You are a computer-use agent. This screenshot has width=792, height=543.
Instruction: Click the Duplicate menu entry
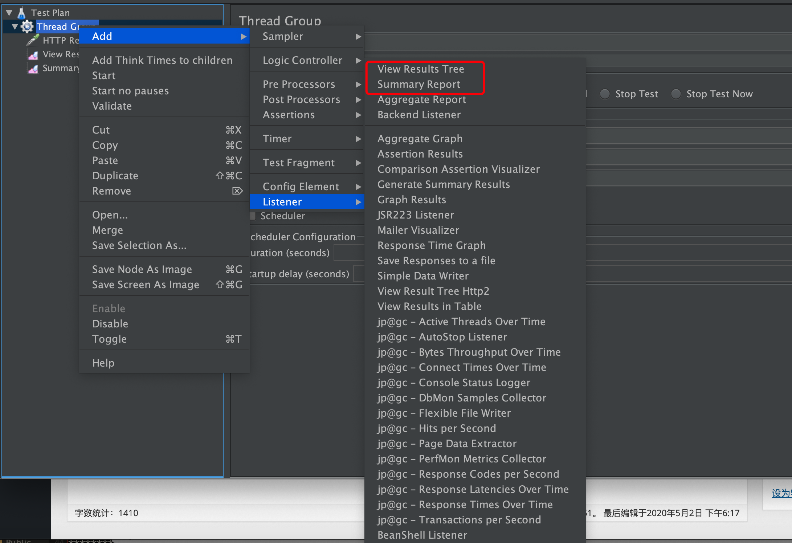(115, 176)
